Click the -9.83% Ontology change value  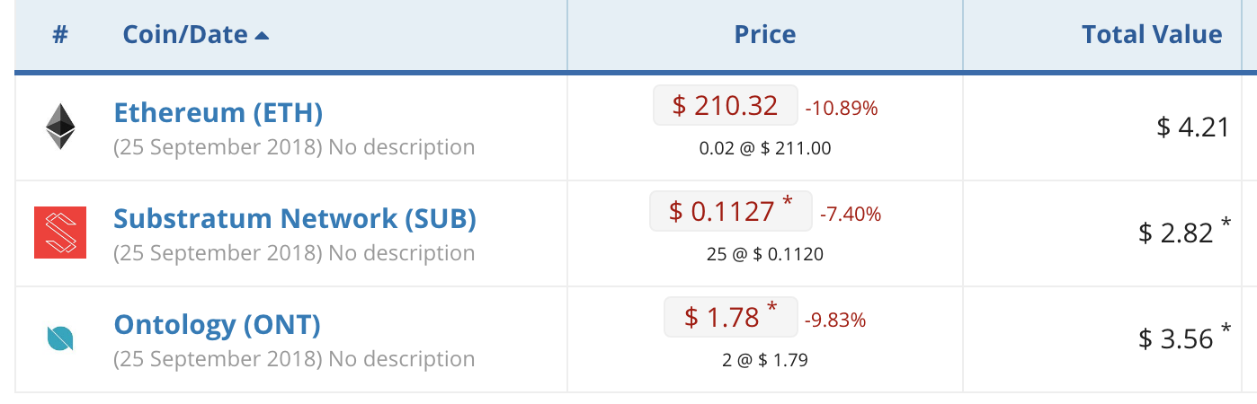835,320
